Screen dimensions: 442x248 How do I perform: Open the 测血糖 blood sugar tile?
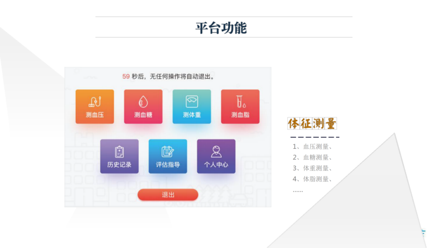tap(143, 106)
